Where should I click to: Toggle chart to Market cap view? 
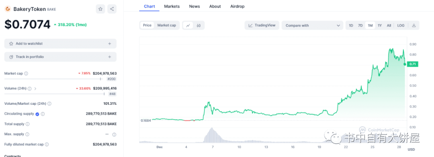pos(167,25)
